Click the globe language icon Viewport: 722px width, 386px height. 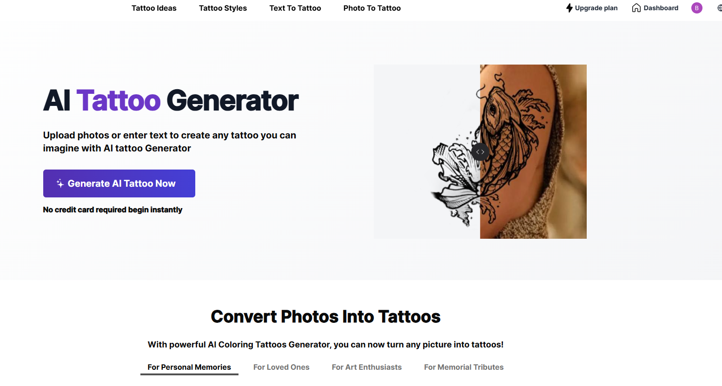click(x=720, y=8)
